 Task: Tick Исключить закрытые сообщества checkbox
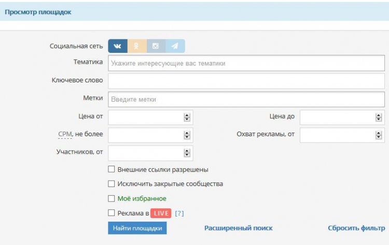pyautogui.click(x=112, y=183)
